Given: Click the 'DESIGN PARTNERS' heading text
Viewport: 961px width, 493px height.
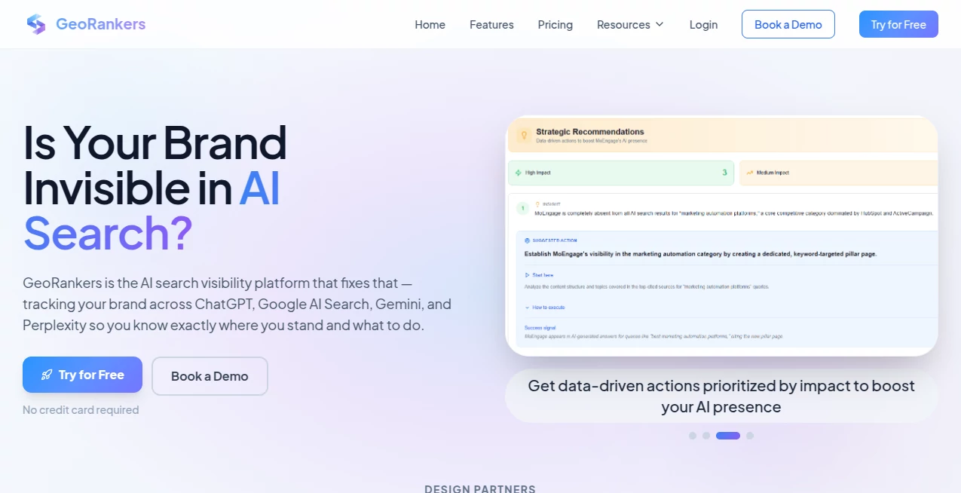Looking at the screenshot, I should 480,488.
